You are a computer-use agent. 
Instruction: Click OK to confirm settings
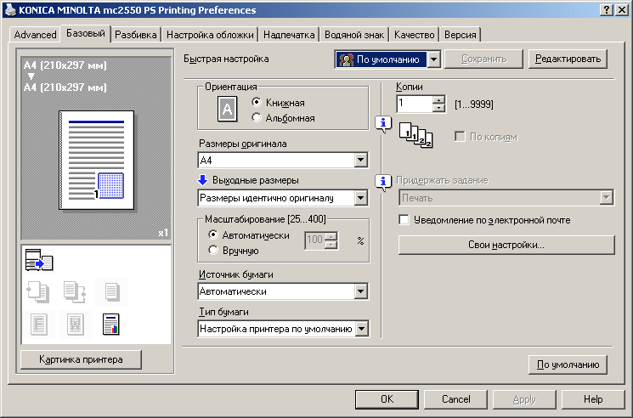click(387, 399)
